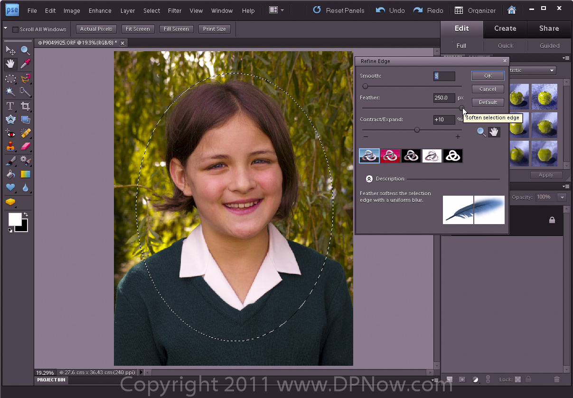Select the Eraser tool
The height and width of the screenshot is (398, 573).
[26, 146]
